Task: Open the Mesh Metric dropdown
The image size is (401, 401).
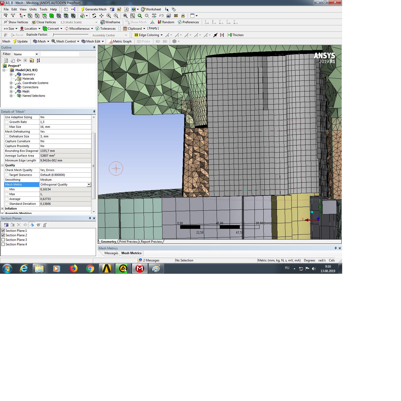Action: 89,184
